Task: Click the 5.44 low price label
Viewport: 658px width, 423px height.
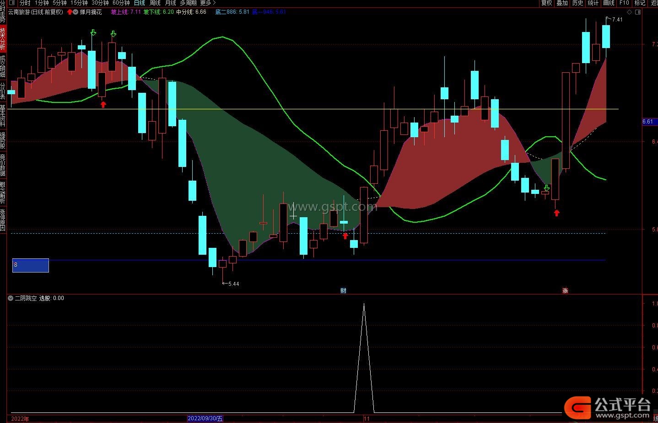Action: tap(233, 284)
